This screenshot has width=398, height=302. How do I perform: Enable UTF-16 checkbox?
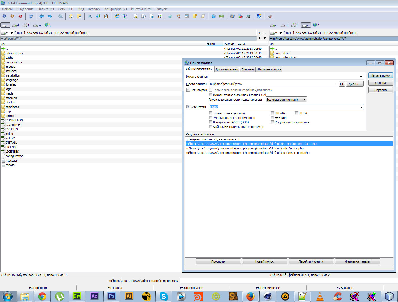[272, 113]
